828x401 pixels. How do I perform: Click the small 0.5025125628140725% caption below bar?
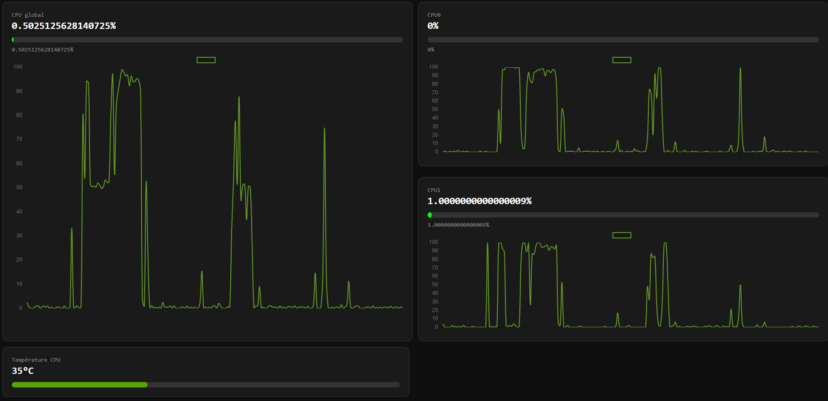(x=43, y=50)
